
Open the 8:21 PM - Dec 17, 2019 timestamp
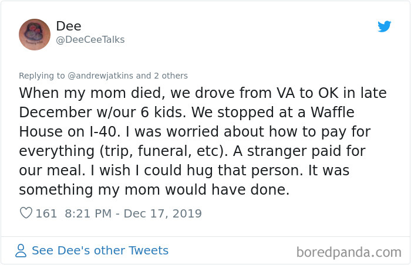pos(132,213)
